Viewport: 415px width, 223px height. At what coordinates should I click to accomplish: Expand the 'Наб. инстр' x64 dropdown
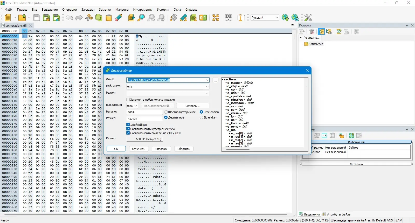pyautogui.click(x=207, y=87)
